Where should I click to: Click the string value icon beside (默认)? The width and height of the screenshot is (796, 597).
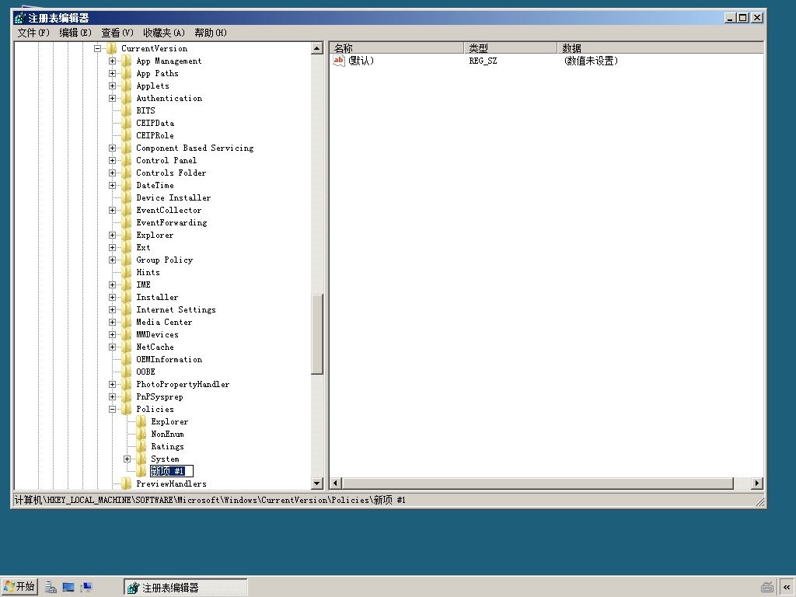click(x=339, y=61)
